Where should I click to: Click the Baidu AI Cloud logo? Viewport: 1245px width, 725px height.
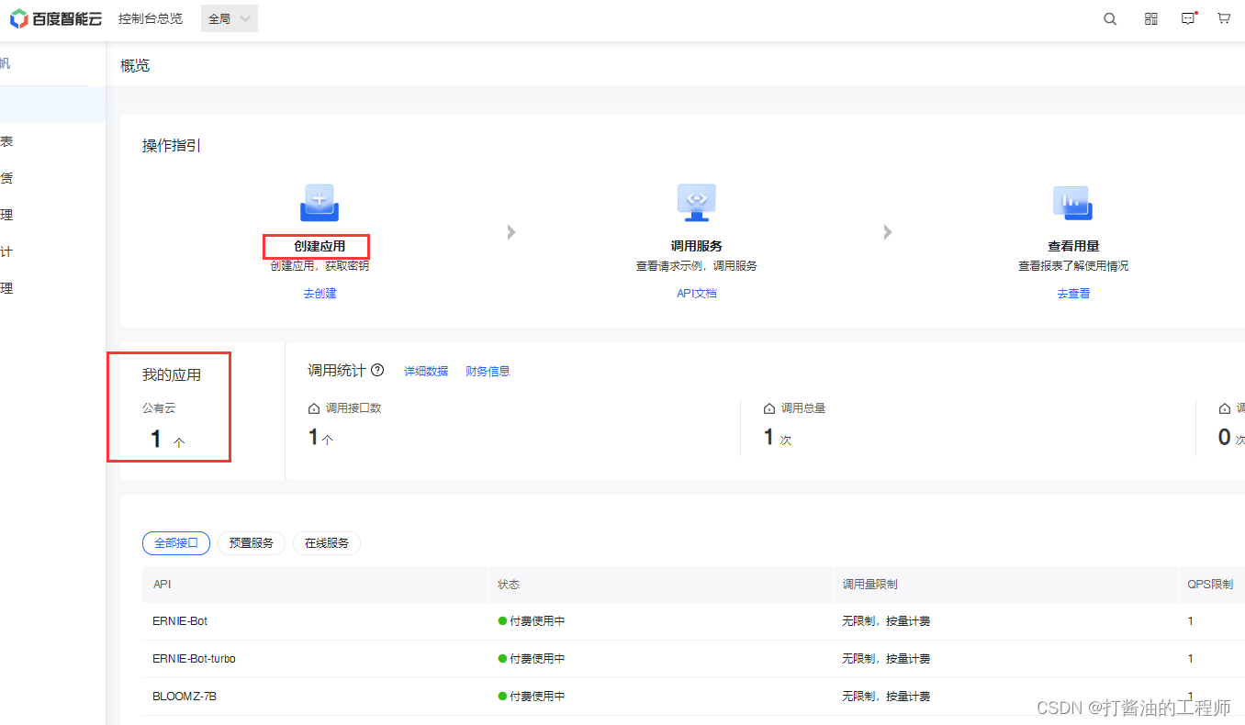pos(55,18)
